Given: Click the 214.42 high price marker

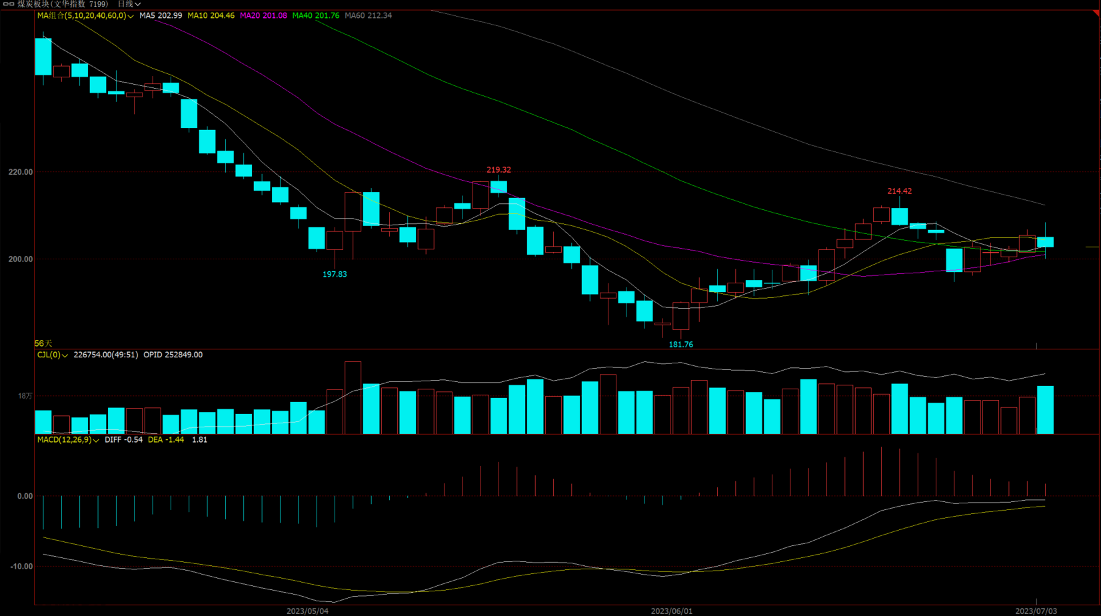Looking at the screenshot, I should point(900,191).
